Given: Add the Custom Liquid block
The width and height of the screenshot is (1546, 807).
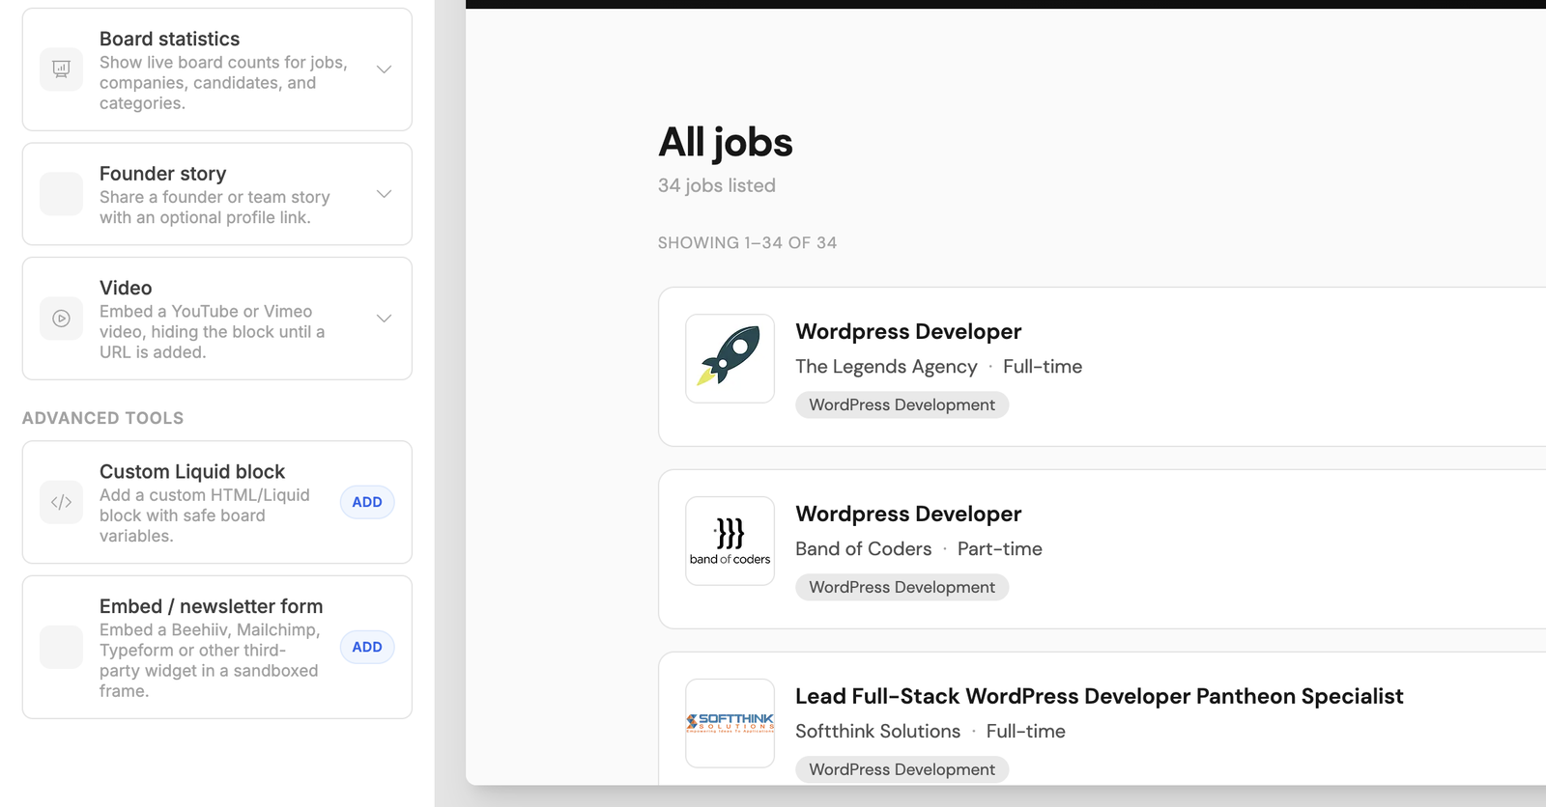Looking at the screenshot, I should 367,502.
